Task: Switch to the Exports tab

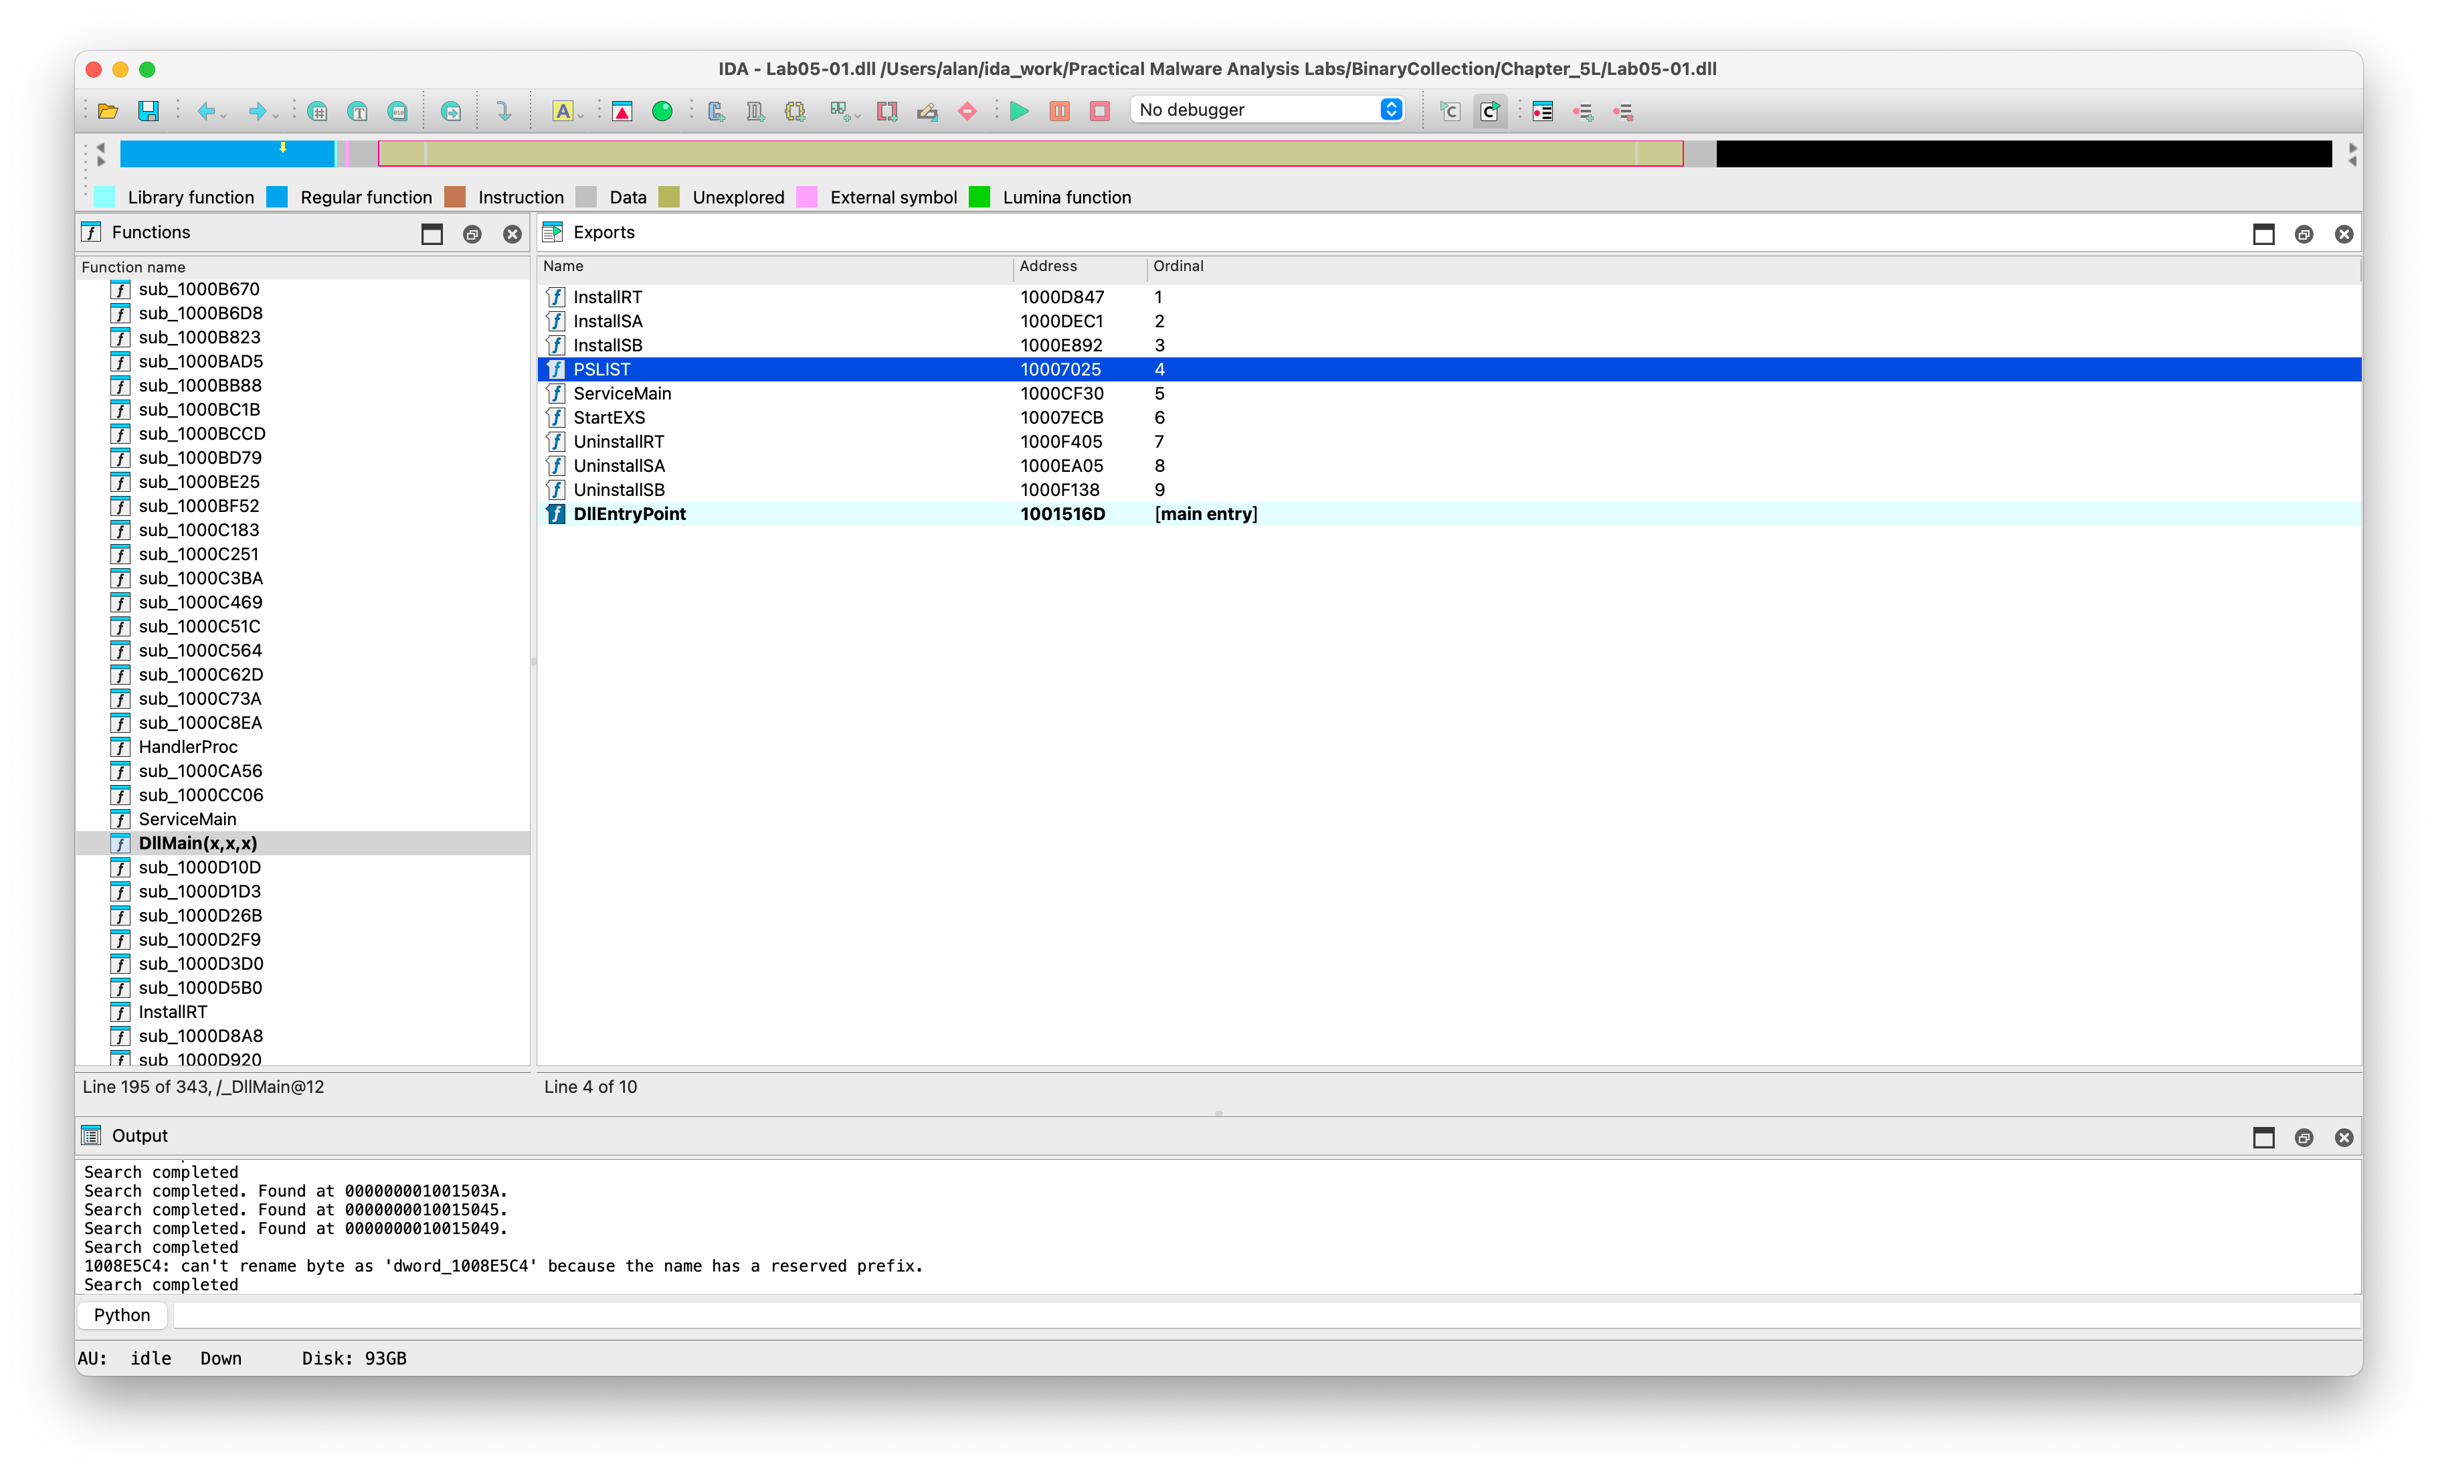Action: pyautogui.click(x=603, y=233)
